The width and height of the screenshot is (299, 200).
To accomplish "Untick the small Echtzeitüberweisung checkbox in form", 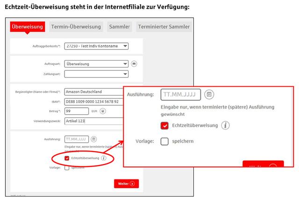I will point(67,158).
